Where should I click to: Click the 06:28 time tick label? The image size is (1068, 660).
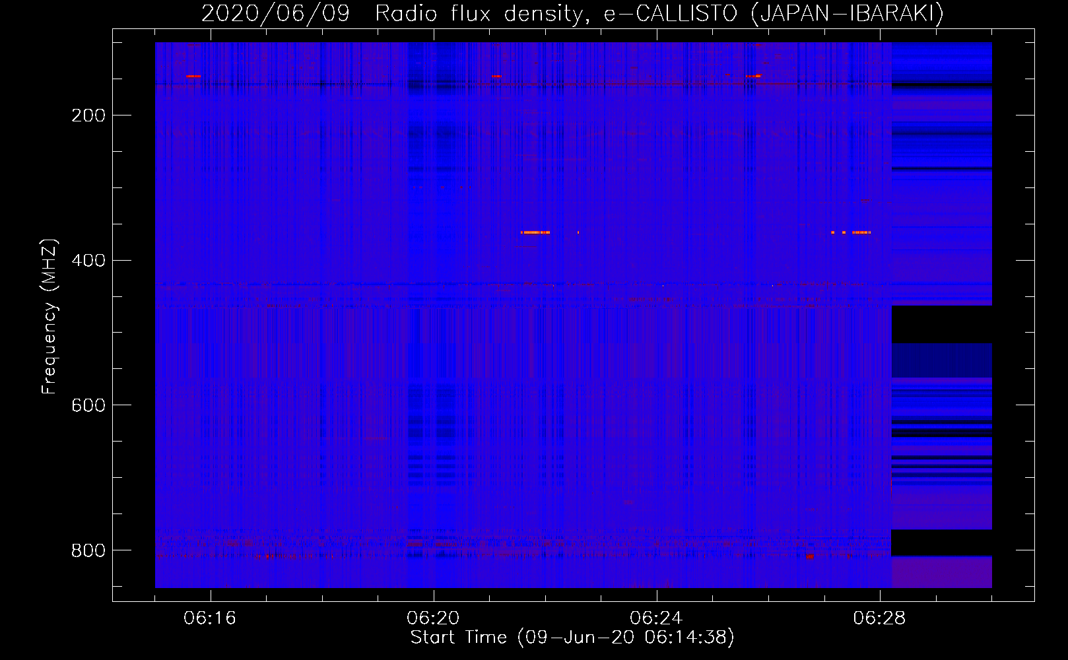point(879,618)
